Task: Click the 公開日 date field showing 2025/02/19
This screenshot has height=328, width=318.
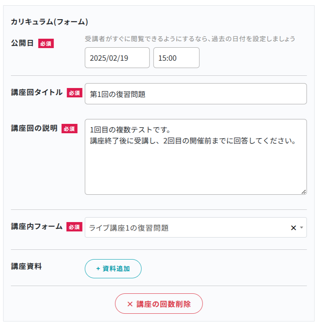Action: [x=117, y=58]
